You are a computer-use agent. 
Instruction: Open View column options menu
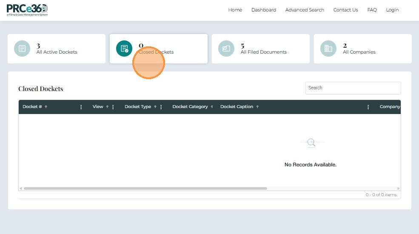113,107
